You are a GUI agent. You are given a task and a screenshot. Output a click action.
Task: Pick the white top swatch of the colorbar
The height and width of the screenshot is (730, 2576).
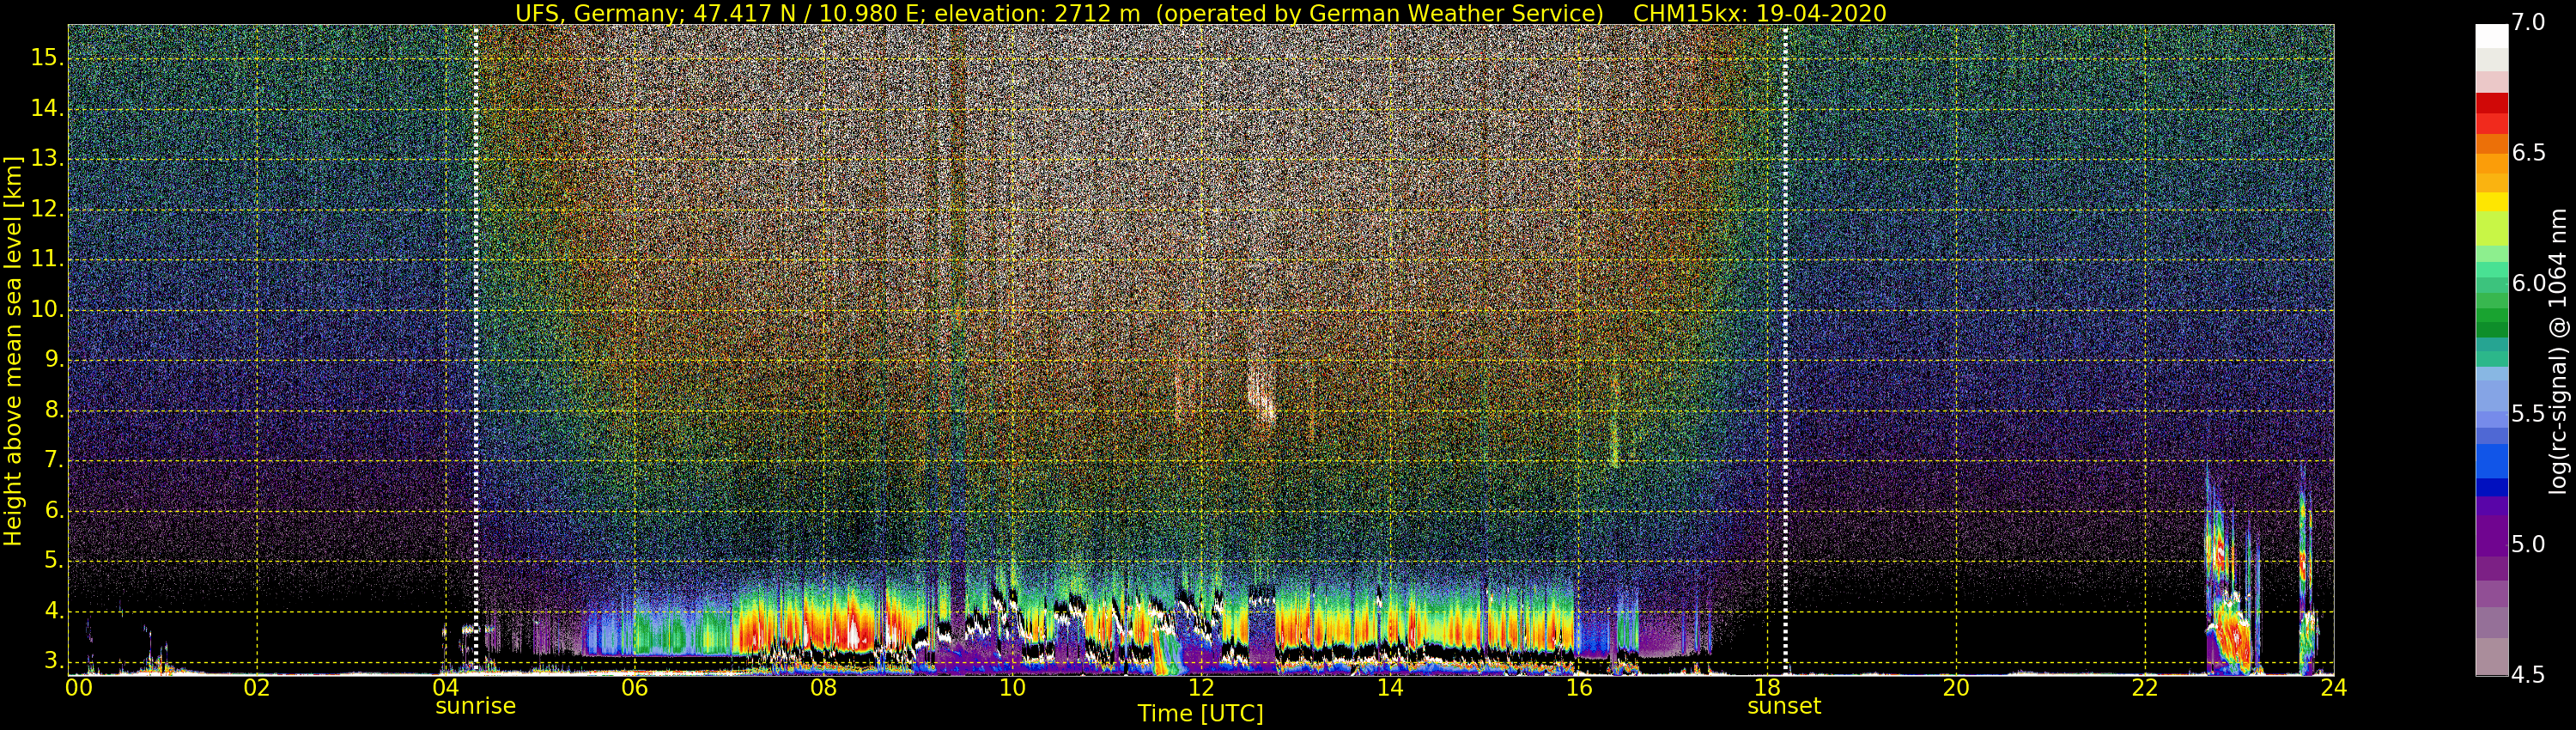[2491, 35]
